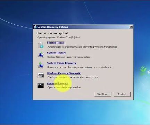
Task: Click the Startup Repair icon
Action: click(x=41, y=45)
